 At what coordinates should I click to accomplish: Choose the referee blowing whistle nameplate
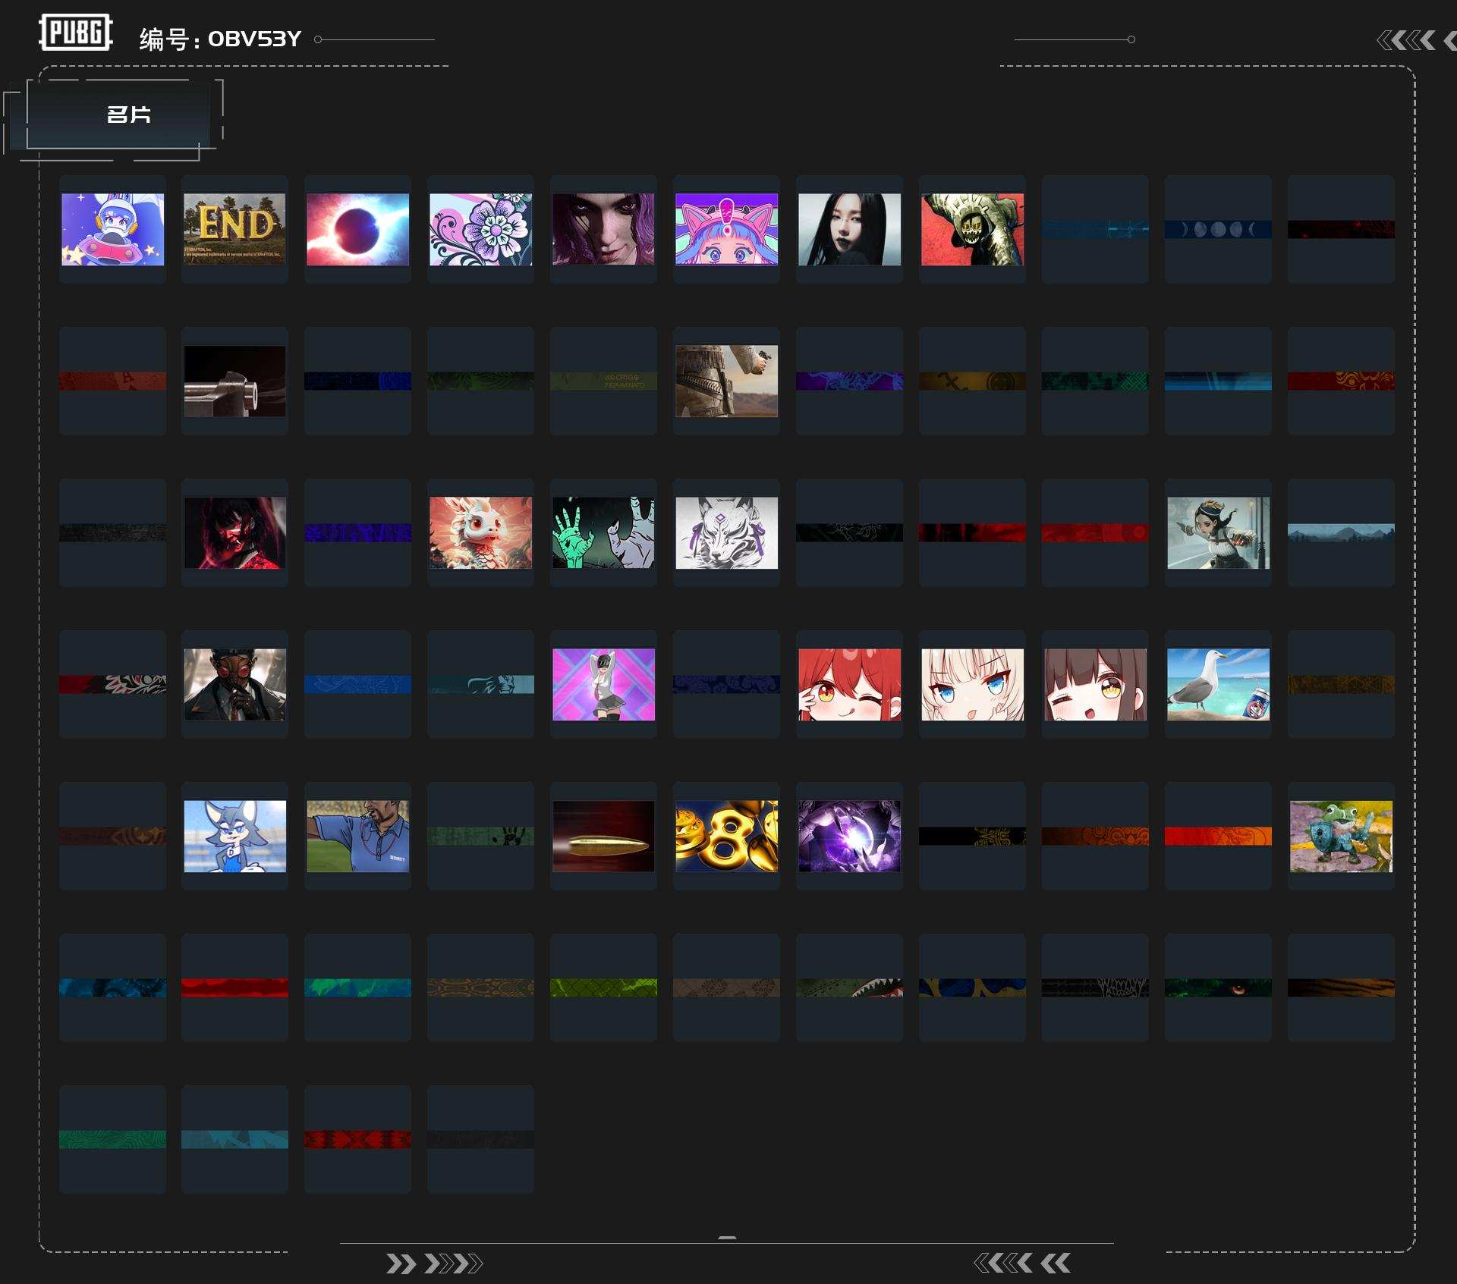click(357, 836)
